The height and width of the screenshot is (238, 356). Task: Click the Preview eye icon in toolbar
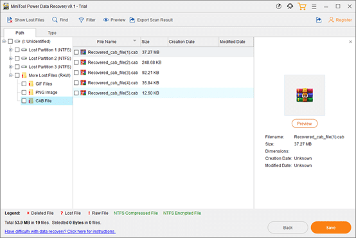[106, 20]
